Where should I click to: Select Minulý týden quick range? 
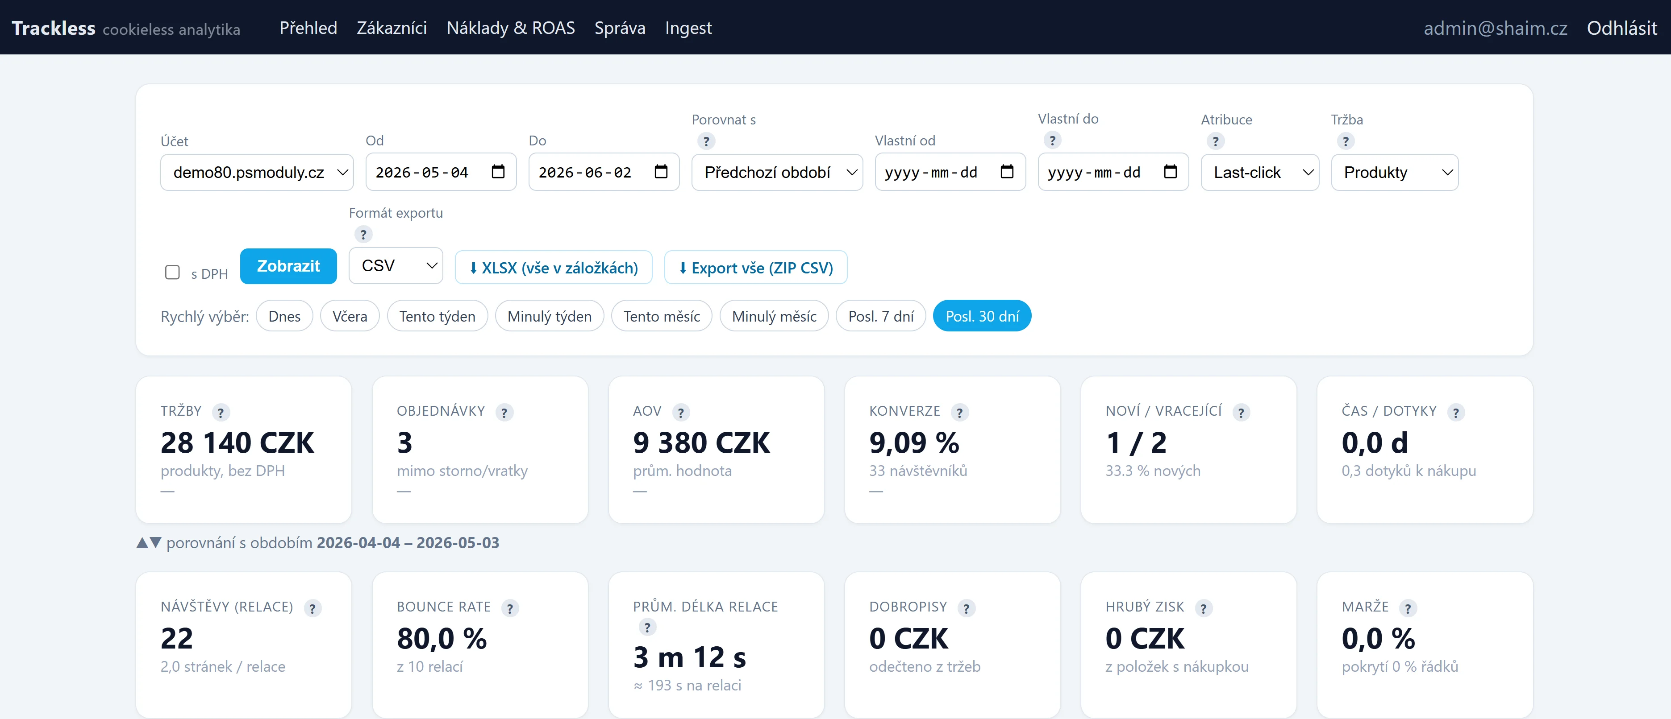(550, 316)
